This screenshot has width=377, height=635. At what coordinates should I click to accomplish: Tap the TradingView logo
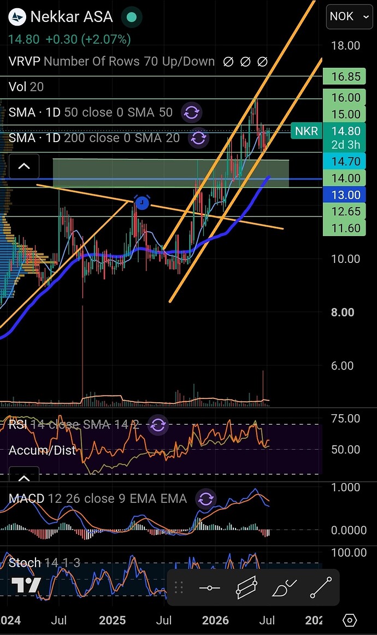click(26, 585)
